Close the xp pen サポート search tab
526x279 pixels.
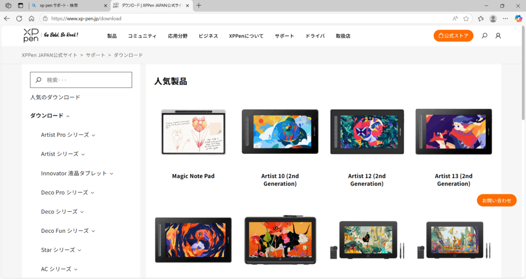pyautogui.click(x=105, y=6)
